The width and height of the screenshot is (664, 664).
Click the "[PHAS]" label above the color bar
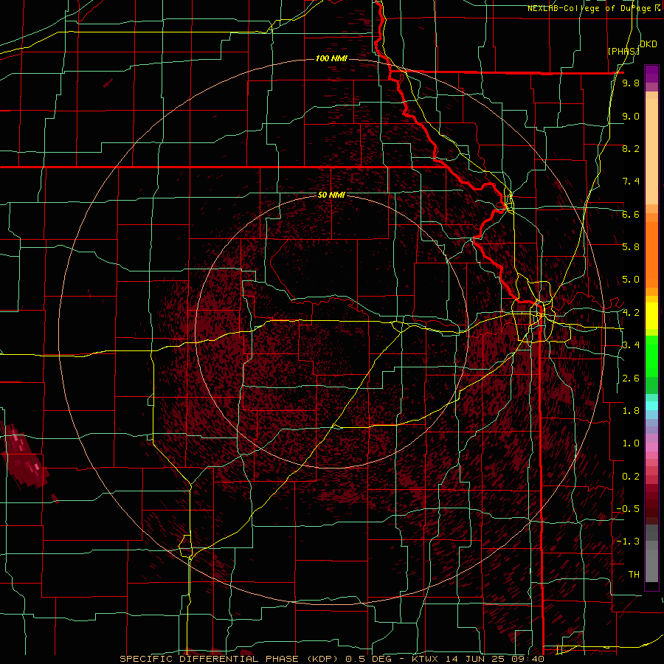point(623,51)
